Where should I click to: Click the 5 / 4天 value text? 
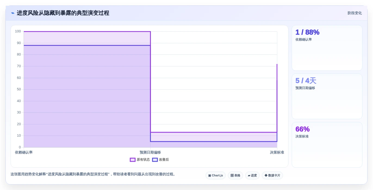point(306,81)
